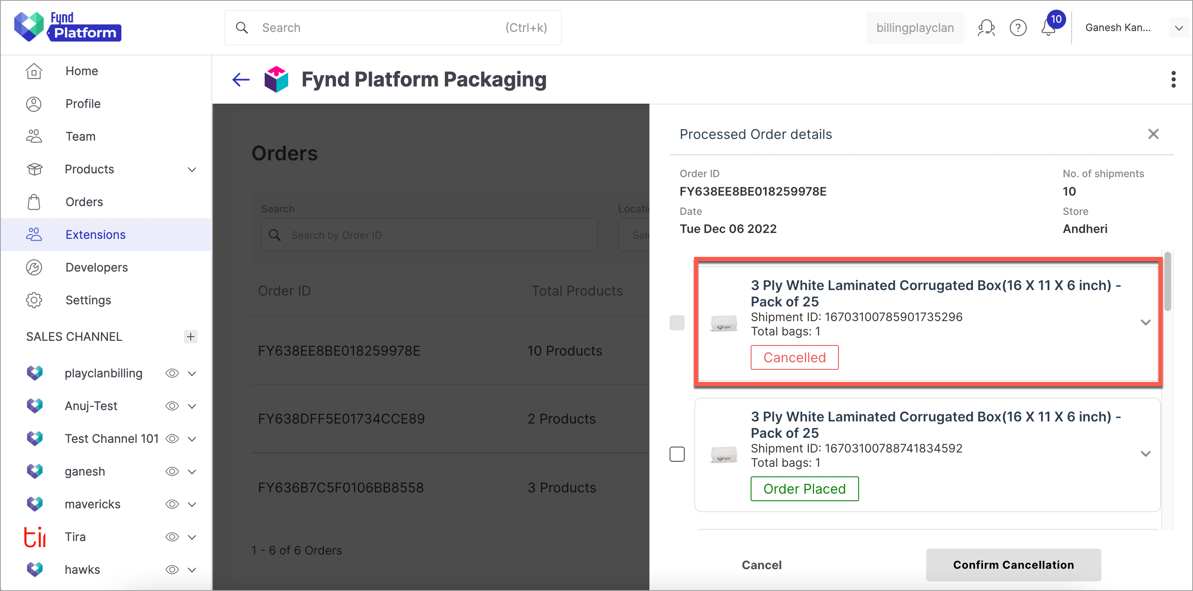This screenshot has height=591, width=1193.
Task: Open the Ganesh Kan... account dropdown
Action: pyautogui.click(x=1179, y=28)
